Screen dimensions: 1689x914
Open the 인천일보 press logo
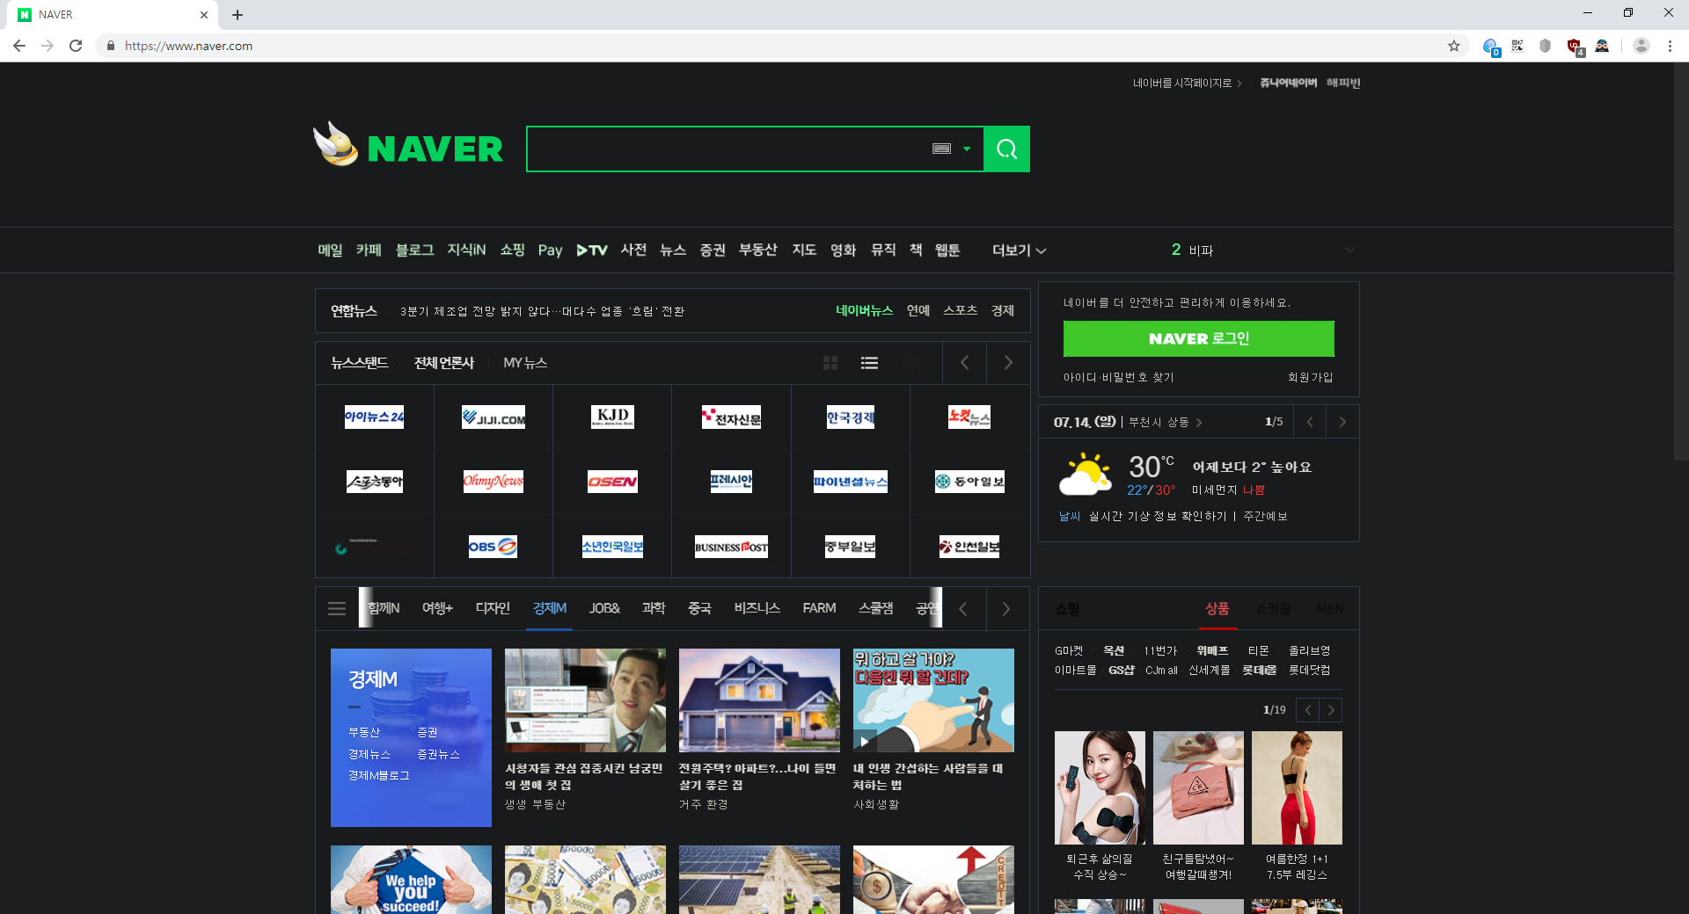969,547
